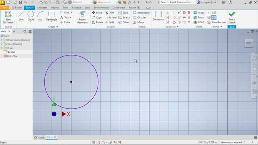This screenshot has height=145, width=258.
Task: Activate the Rotate command
Action: [98, 22]
